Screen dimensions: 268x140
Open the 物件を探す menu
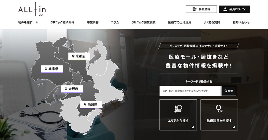tap(25, 22)
